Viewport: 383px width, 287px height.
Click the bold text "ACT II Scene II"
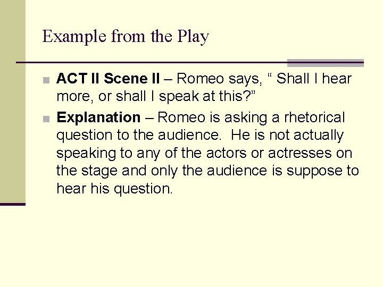tap(107, 79)
